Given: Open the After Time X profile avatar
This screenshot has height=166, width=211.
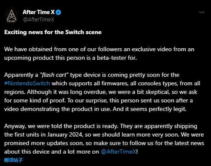Looking at the screenshot, I should (12, 16).
